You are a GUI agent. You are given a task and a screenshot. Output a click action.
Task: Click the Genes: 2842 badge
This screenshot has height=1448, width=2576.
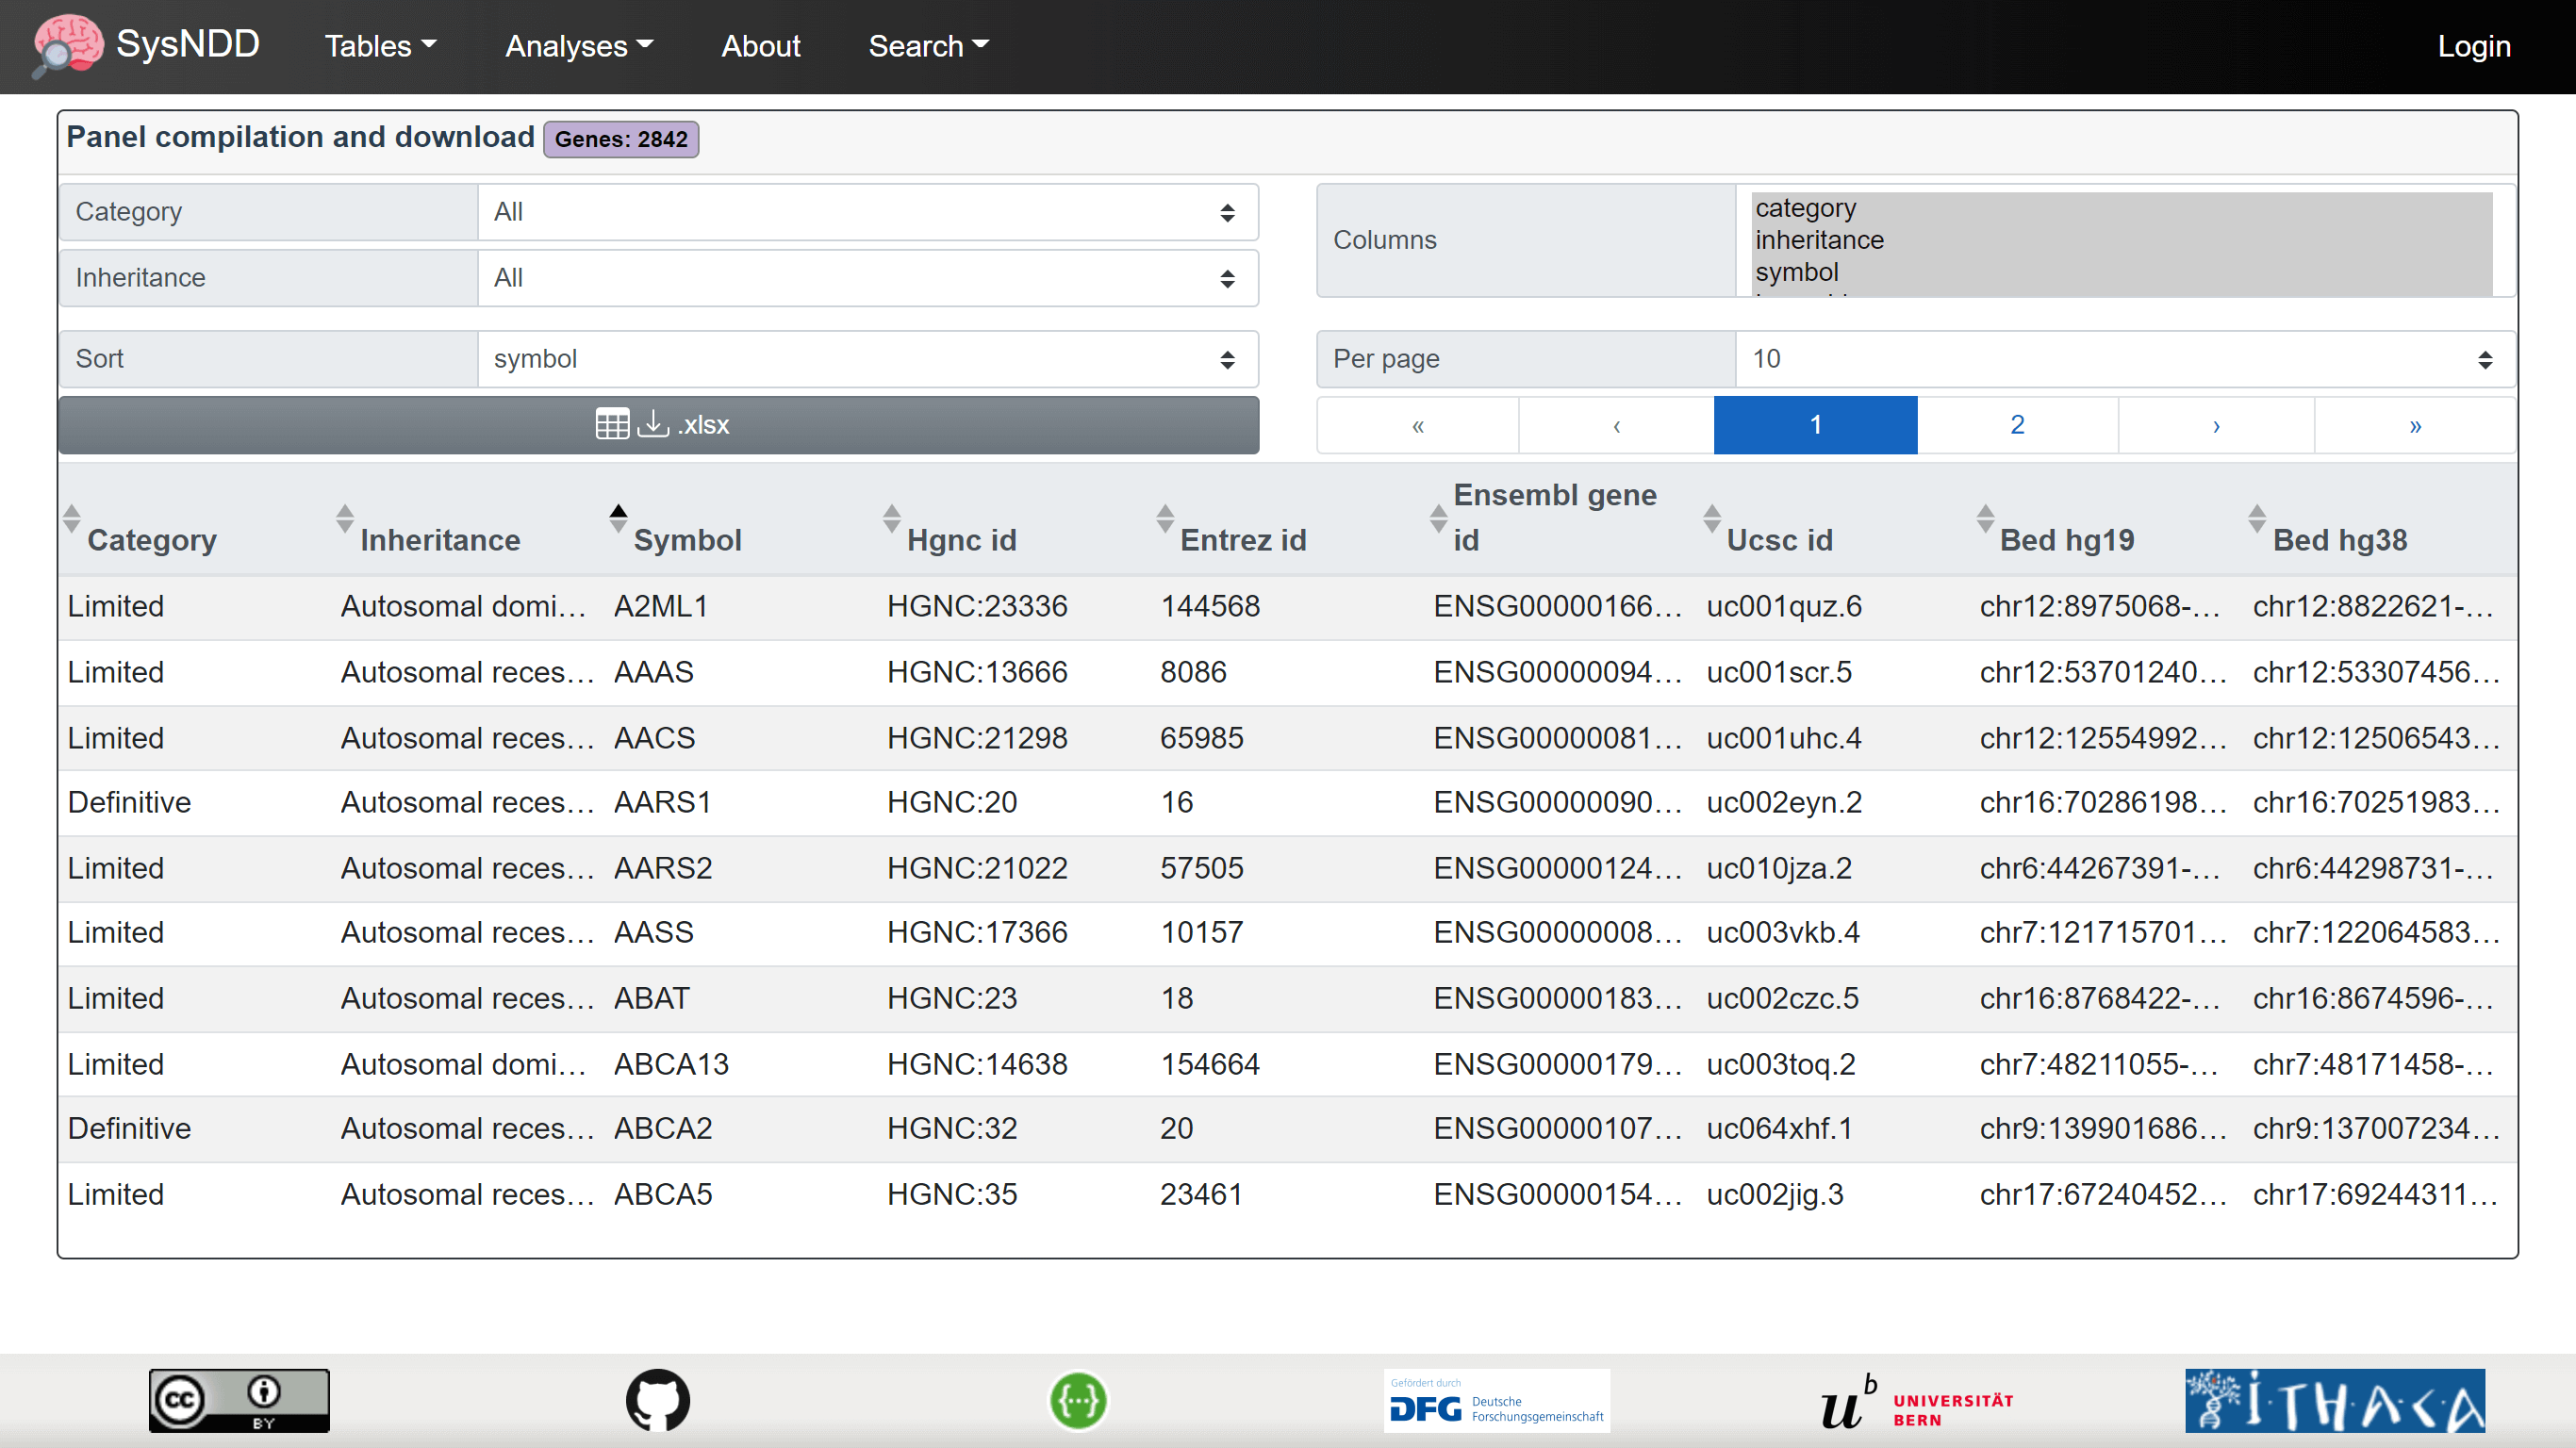621,139
